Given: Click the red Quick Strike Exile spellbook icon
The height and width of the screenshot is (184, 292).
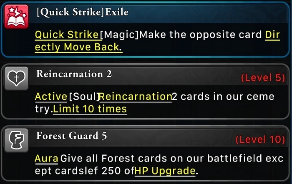Looking at the screenshot, I should pos(16,17).
